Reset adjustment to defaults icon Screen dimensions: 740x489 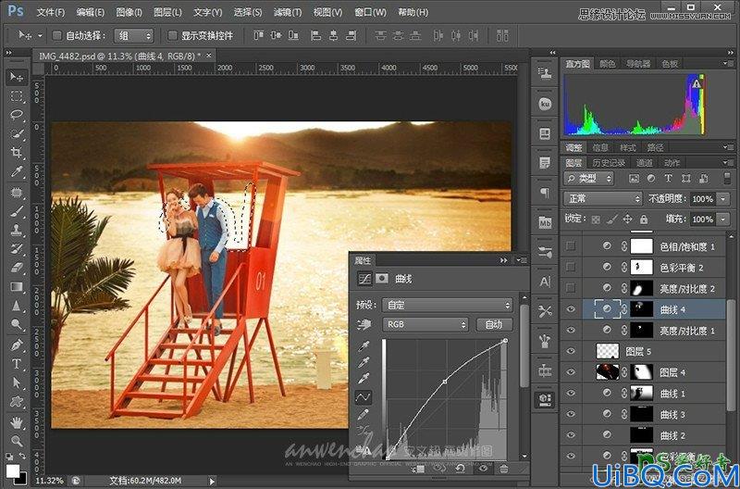[x=460, y=469]
